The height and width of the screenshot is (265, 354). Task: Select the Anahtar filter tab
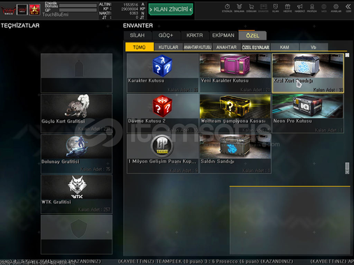226,47
